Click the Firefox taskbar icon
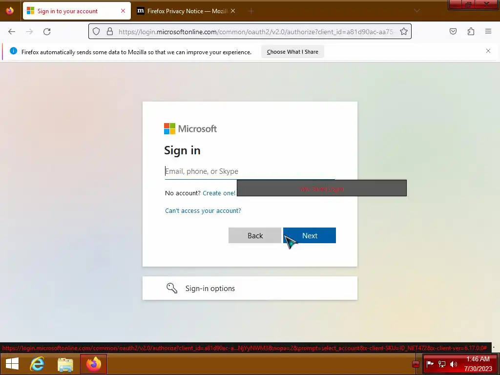500x375 pixels. (x=93, y=364)
